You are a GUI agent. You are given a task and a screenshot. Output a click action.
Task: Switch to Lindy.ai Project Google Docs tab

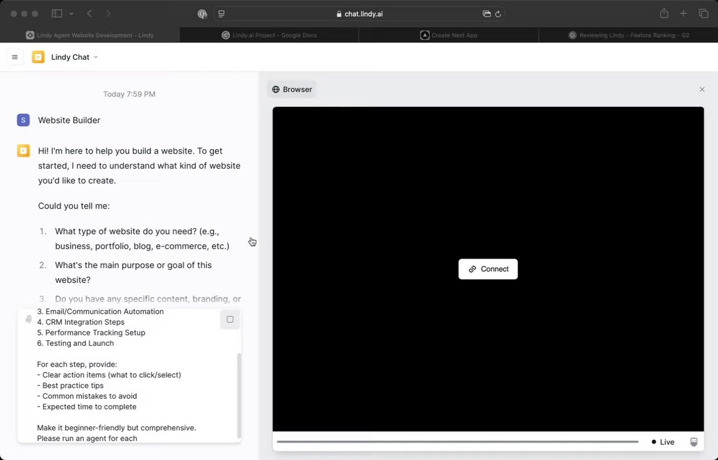[269, 35]
